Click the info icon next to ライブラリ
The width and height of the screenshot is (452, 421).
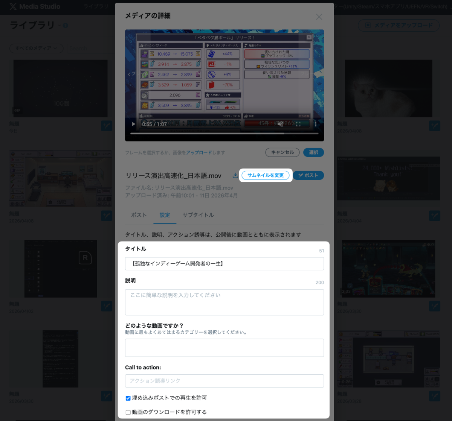click(x=66, y=26)
